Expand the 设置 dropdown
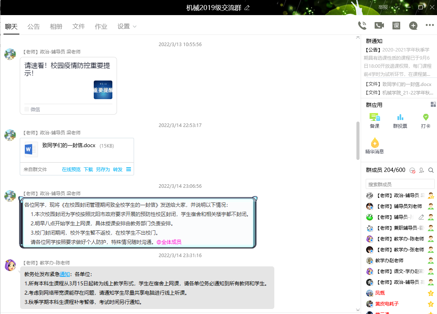437x314 pixels. 127,26
